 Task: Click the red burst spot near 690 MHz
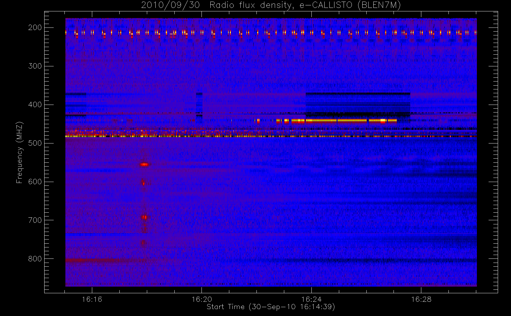[144, 217]
